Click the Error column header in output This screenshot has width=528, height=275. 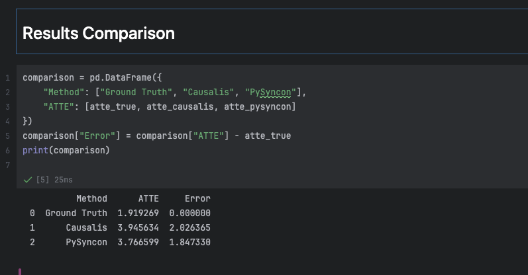point(197,198)
